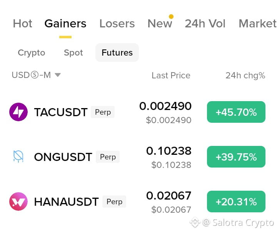Sort by Last Price column
Viewport: 277px width, 232px height.
[171, 76]
